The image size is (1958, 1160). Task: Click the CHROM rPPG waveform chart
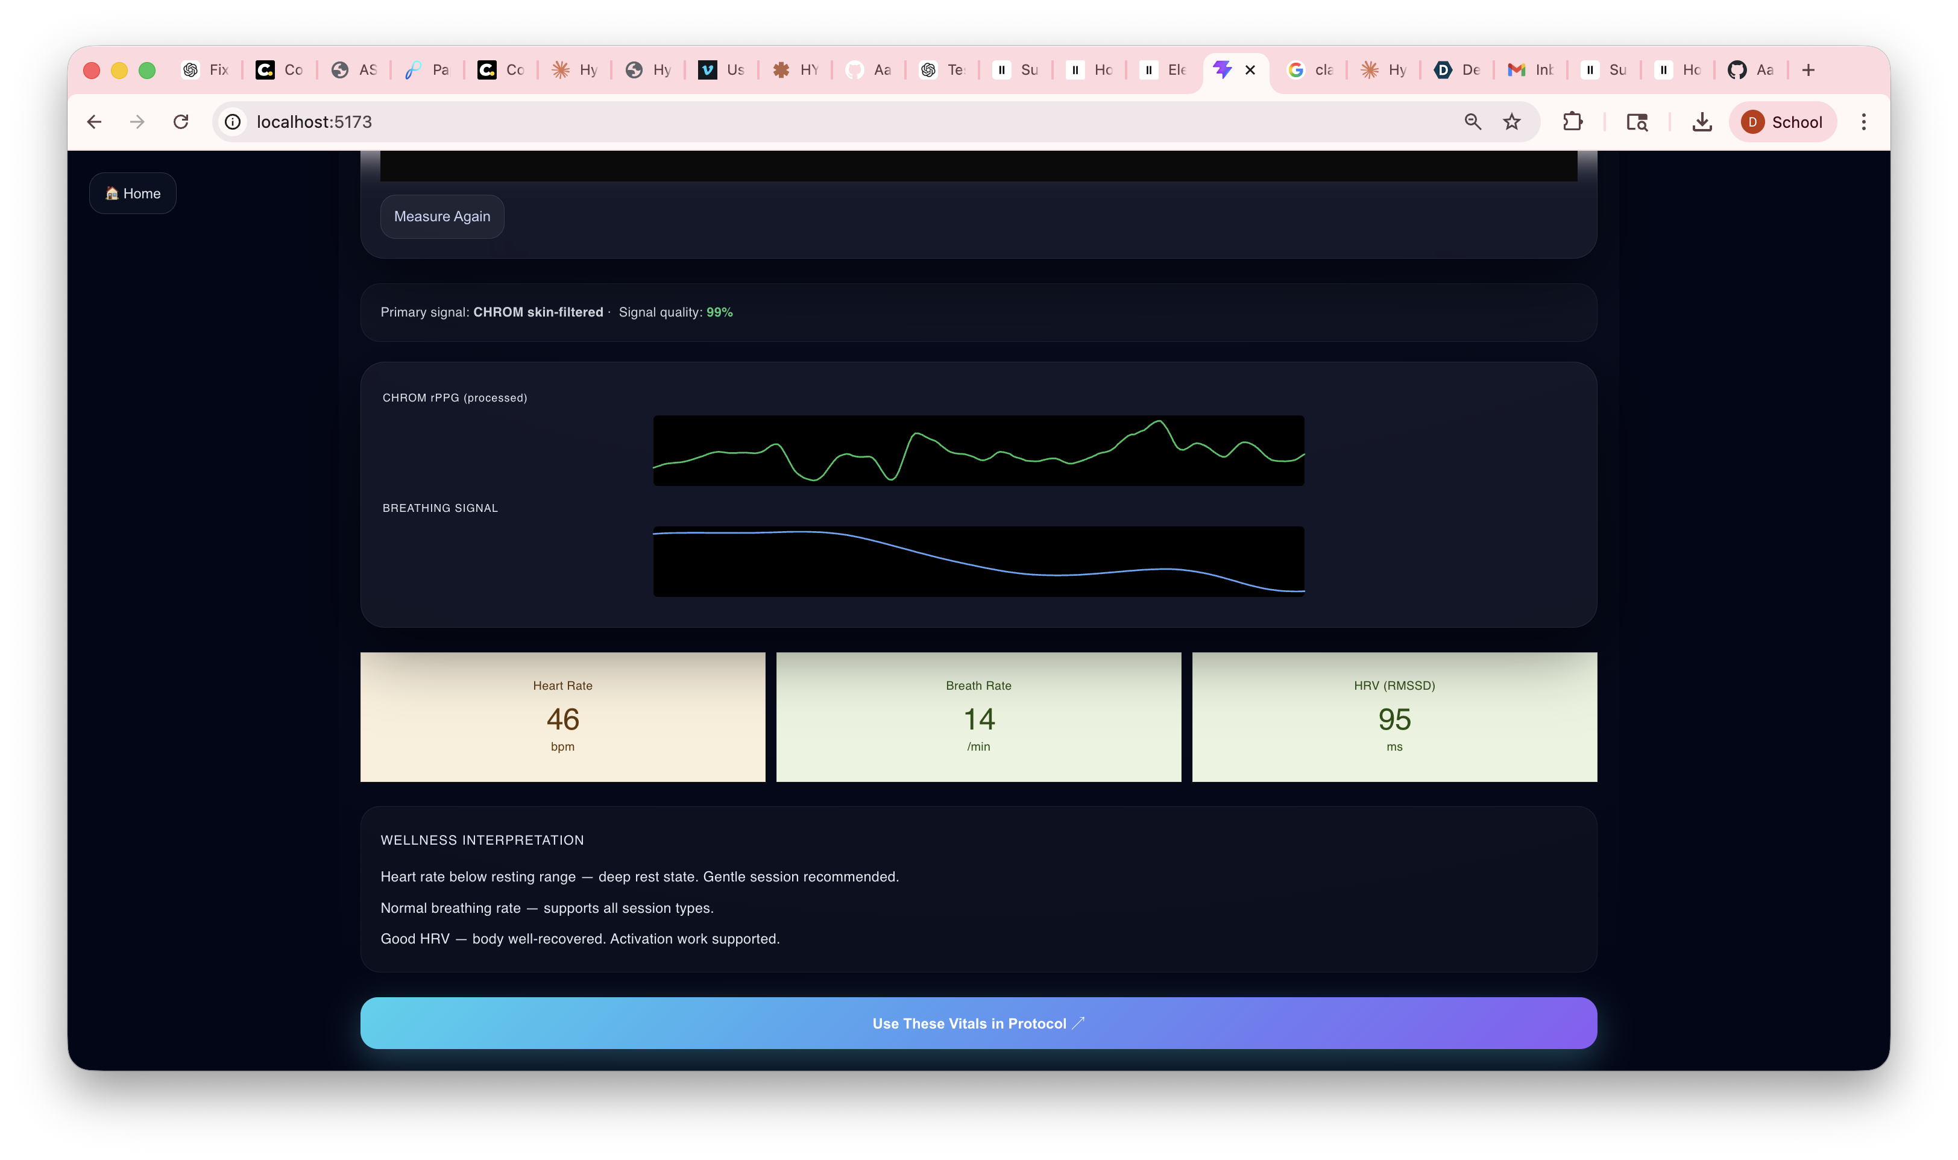(978, 450)
